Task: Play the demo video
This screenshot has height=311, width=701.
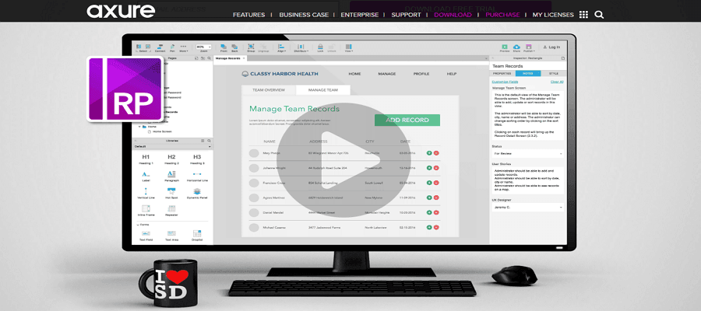Action: point(343,160)
